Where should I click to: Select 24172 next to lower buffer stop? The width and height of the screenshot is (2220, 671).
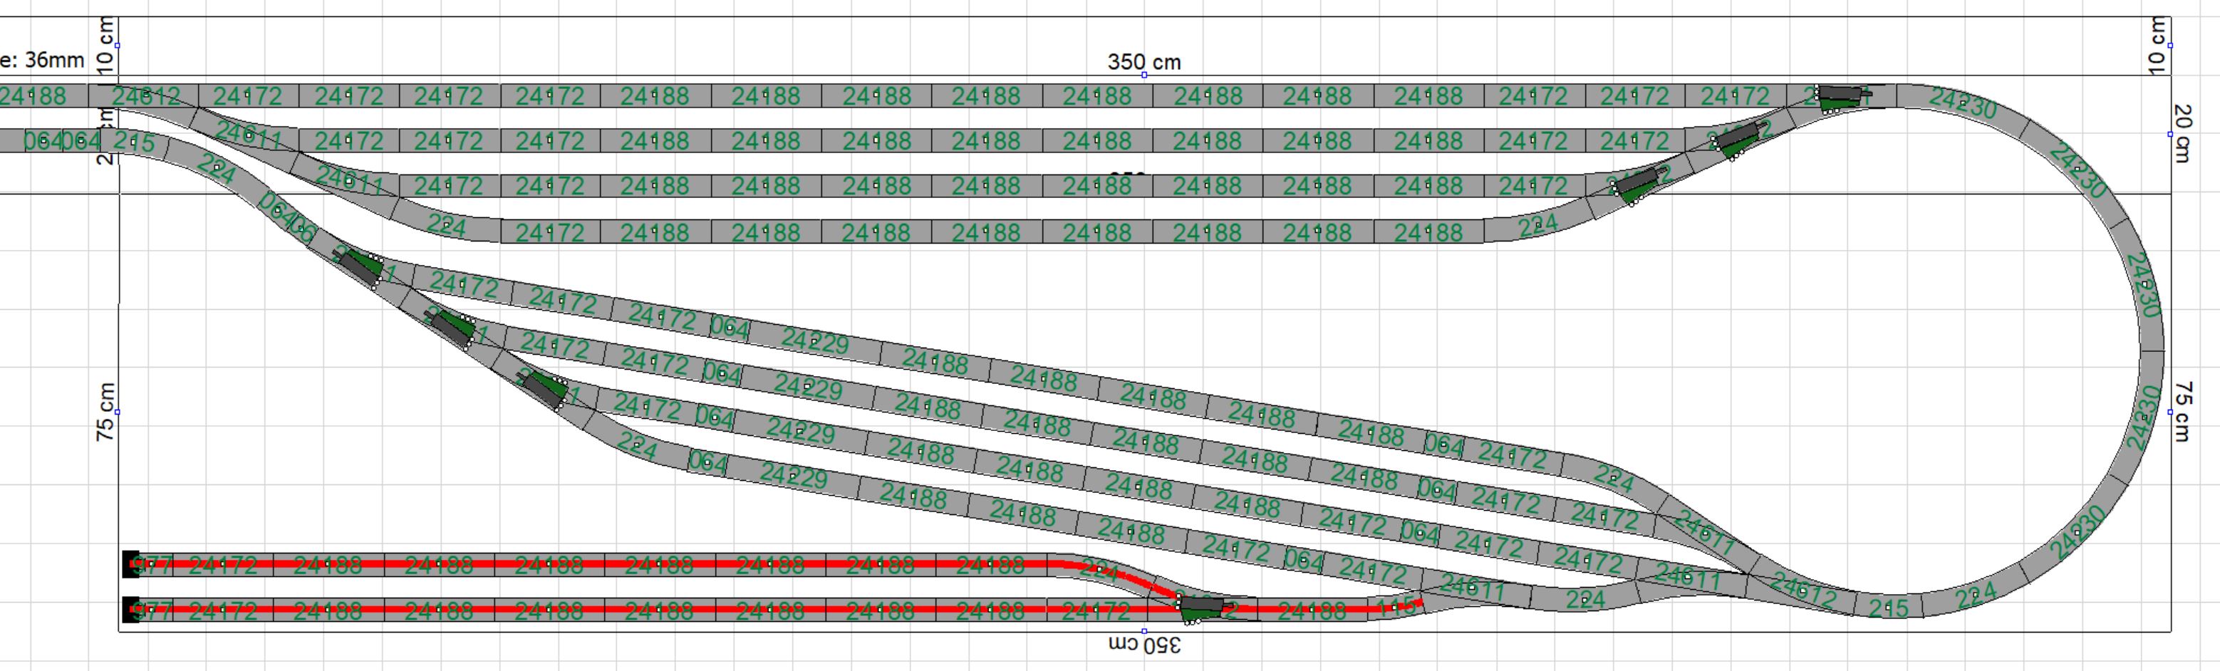pyautogui.click(x=222, y=610)
